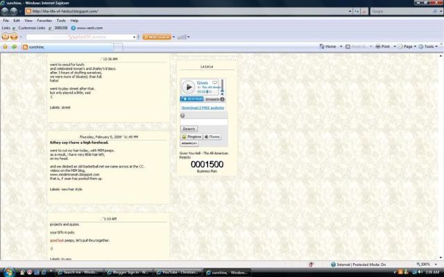This screenshot has width=444, height=277.
Task: Click the music widget search text field
Action: (x=204, y=122)
